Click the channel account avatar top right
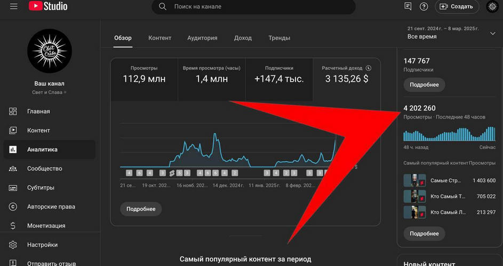 492,6
